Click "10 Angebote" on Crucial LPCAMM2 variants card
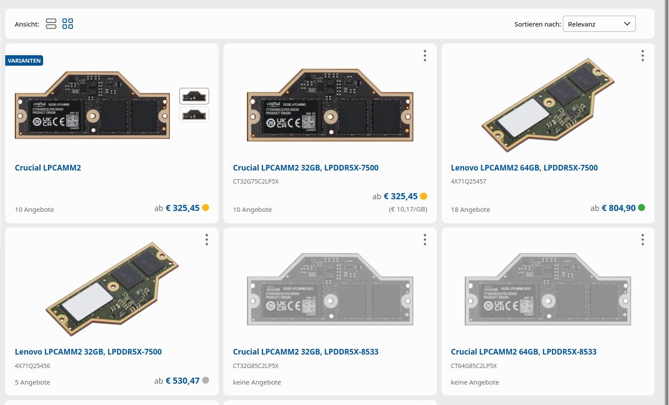The image size is (669, 405). pyautogui.click(x=34, y=210)
